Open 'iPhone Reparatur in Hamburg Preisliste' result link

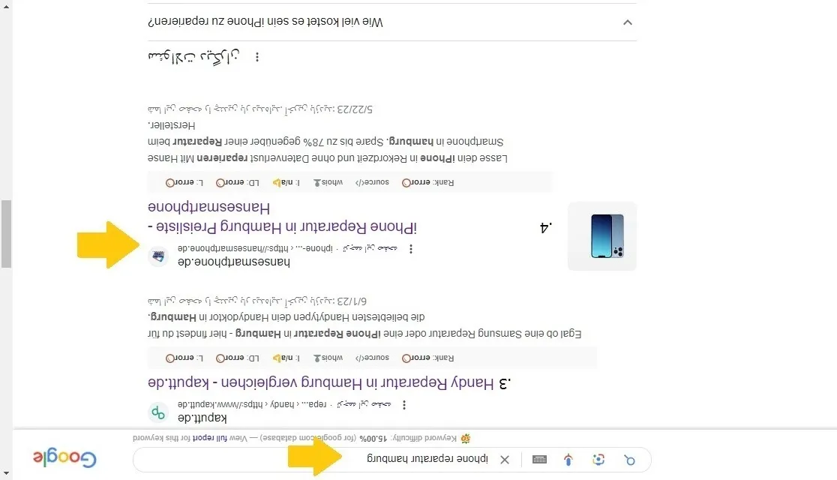pos(283,217)
